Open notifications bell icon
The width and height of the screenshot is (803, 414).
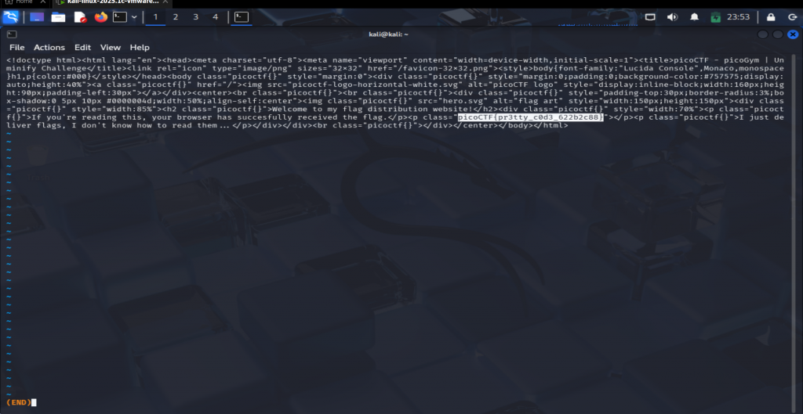[x=695, y=17]
